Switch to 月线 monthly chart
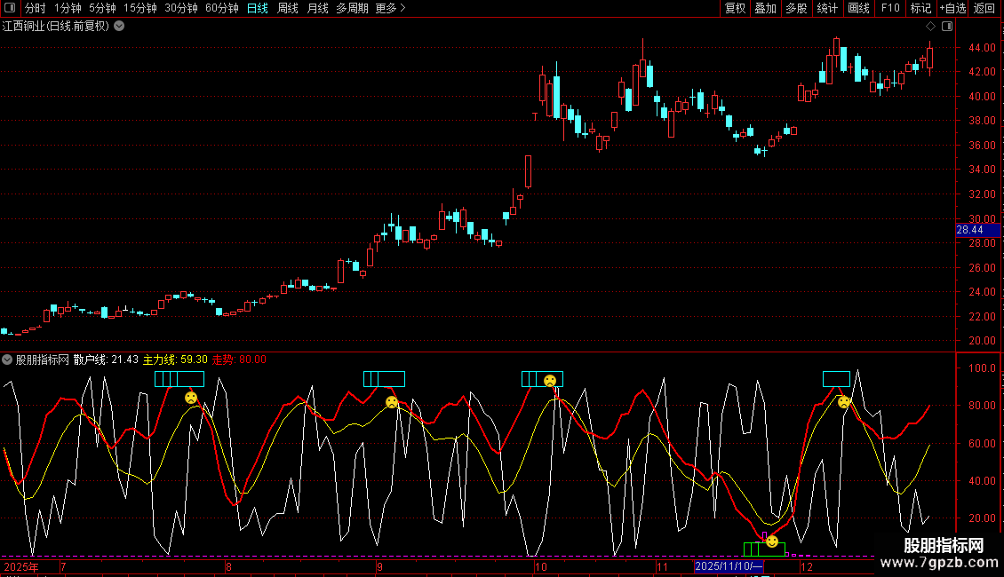 (x=317, y=8)
